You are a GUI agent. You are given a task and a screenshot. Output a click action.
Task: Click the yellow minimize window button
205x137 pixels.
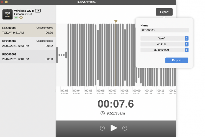point(6,2)
